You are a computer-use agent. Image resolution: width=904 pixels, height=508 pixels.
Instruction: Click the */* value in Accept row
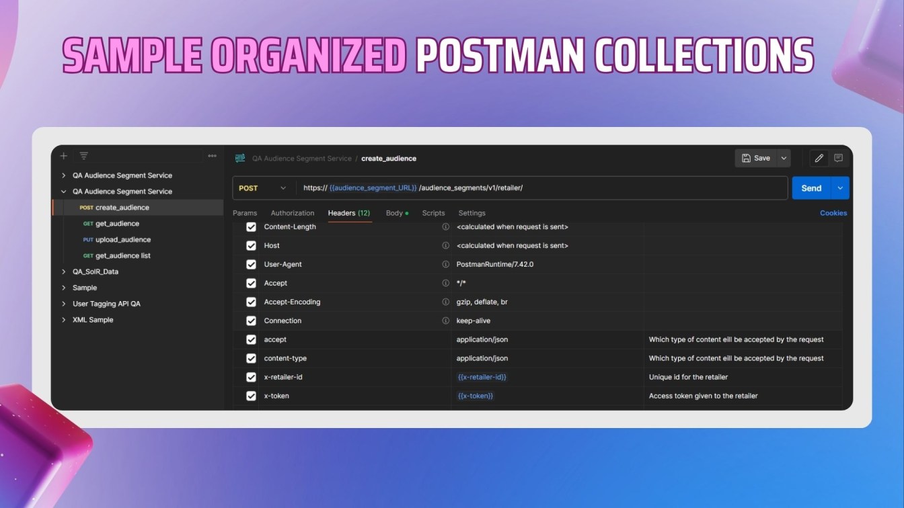click(461, 284)
